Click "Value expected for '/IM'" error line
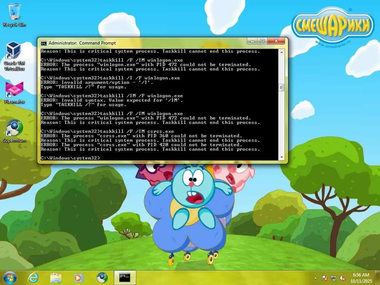This screenshot has height=285, width=380. pos(112,100)
